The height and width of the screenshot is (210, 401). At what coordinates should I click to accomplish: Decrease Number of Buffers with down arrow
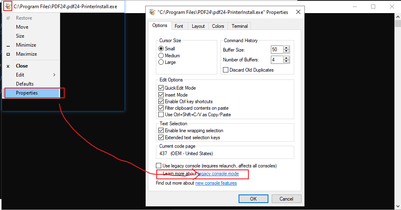point(286,62)
